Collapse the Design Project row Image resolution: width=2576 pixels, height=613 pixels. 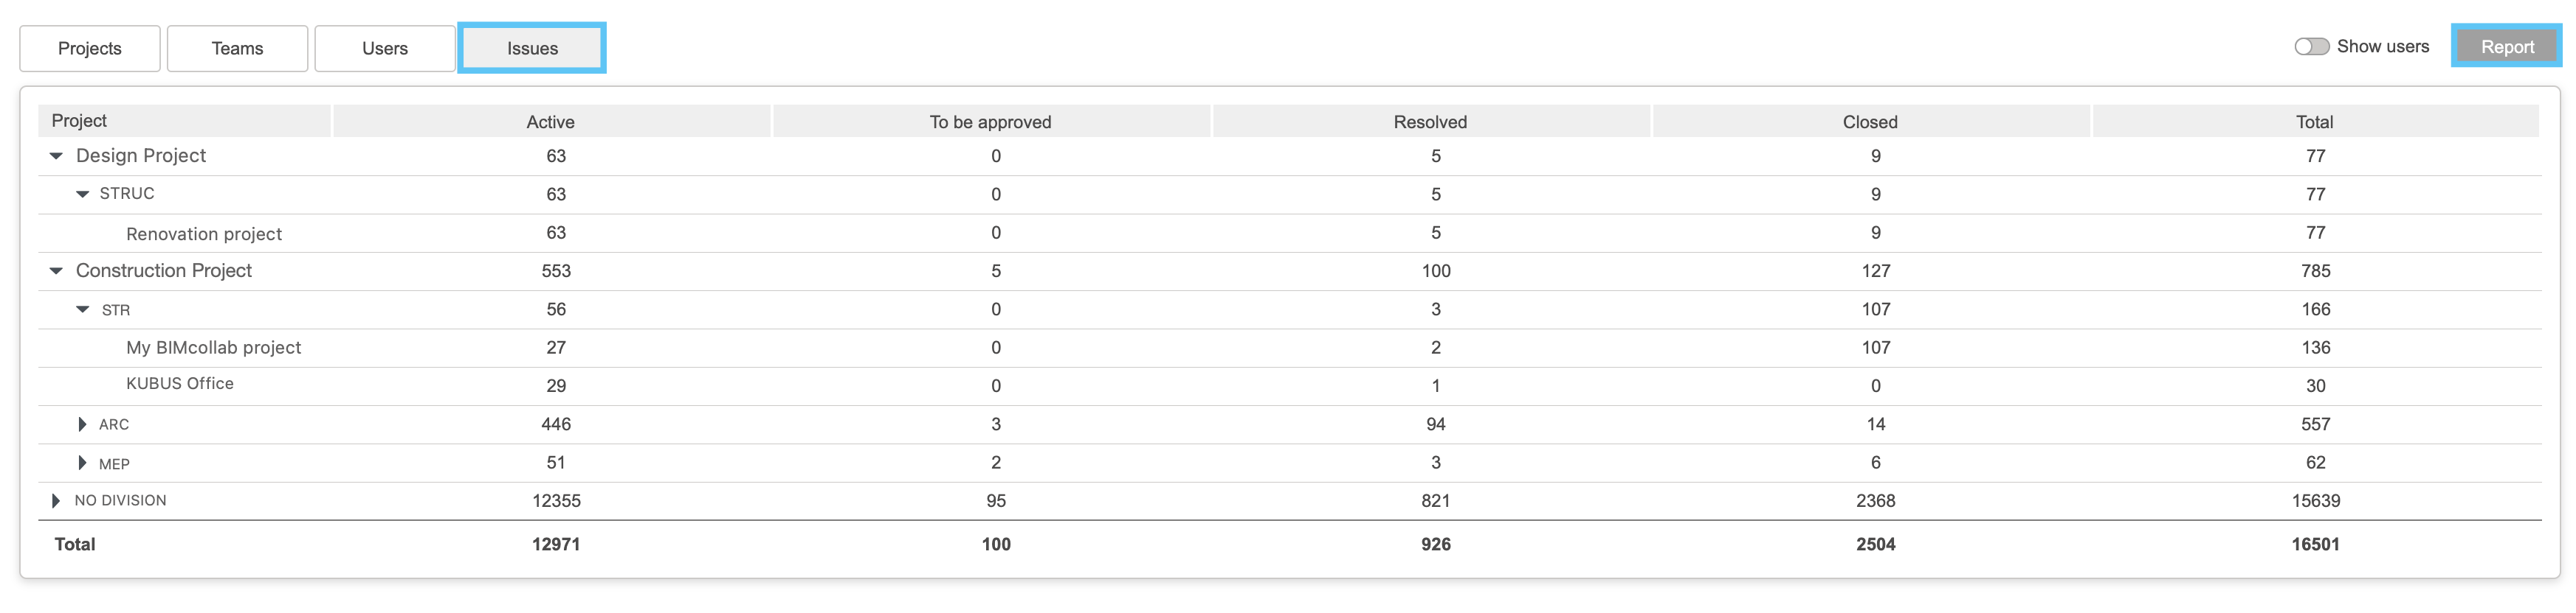[x=56, y=155]
